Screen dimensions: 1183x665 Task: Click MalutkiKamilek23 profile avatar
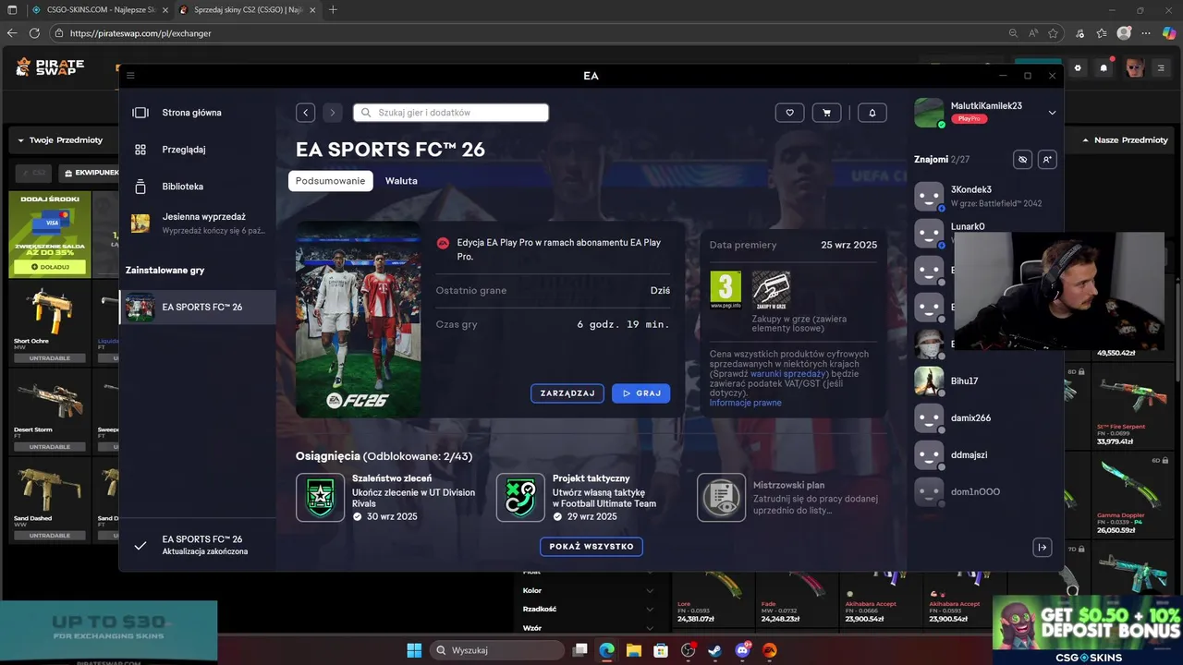pyautogui.click(x=929, y=113)
